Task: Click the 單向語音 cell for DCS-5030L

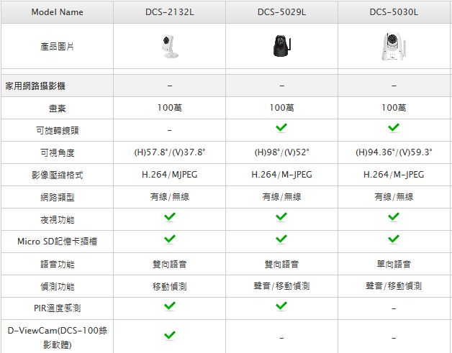Action: [x=394, y=264]
